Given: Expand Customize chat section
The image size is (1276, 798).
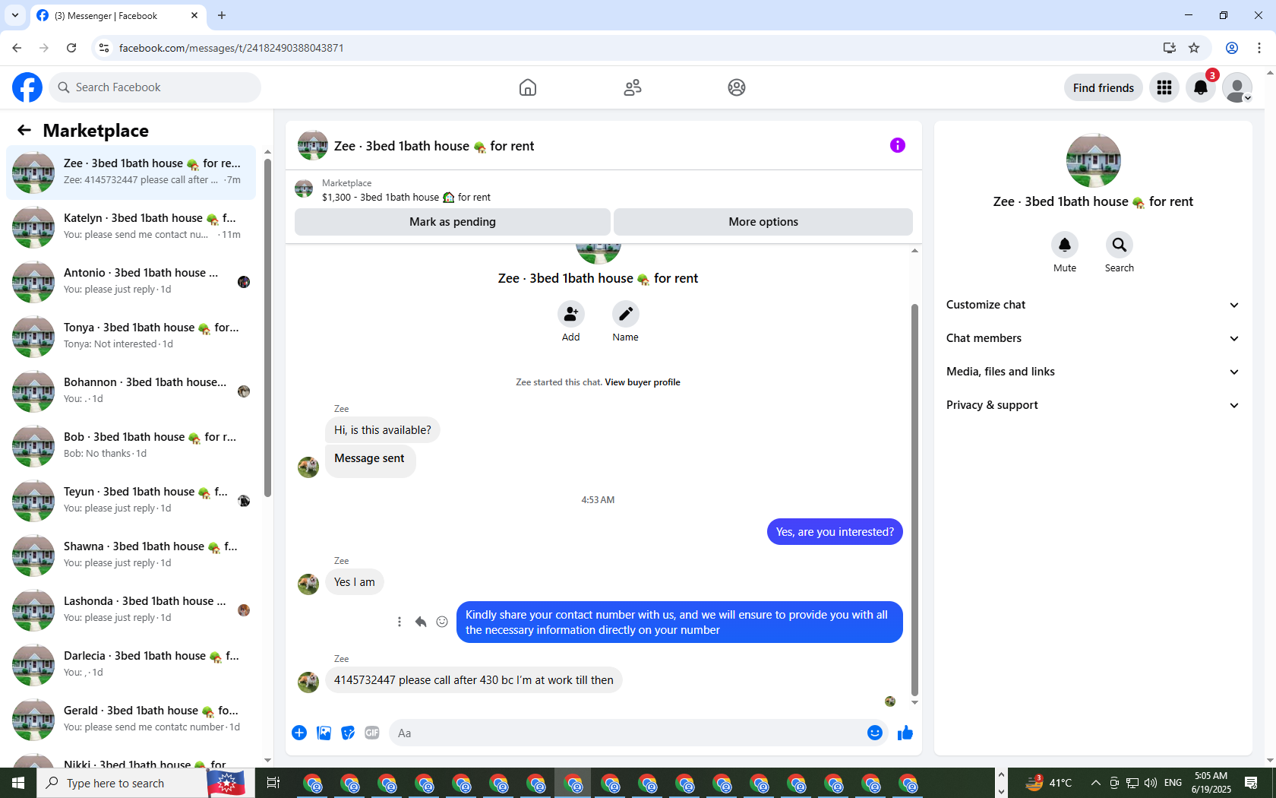Looking at the screenshot, I should [1093, 305].
